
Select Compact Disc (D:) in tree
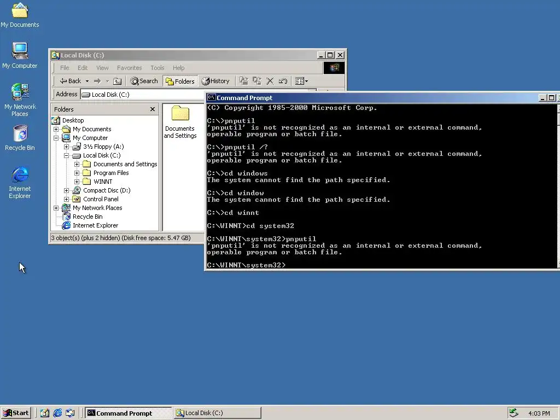click(x=107, y=190)
